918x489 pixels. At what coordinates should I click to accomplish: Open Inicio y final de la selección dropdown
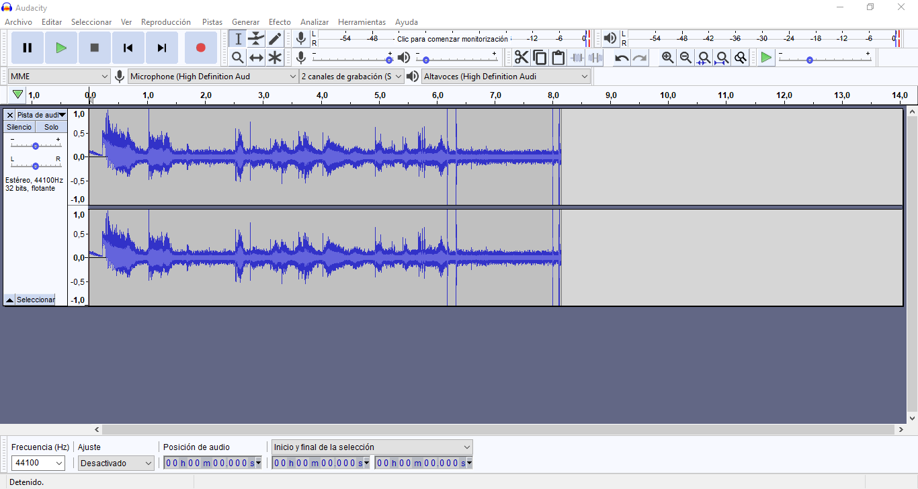372,447
